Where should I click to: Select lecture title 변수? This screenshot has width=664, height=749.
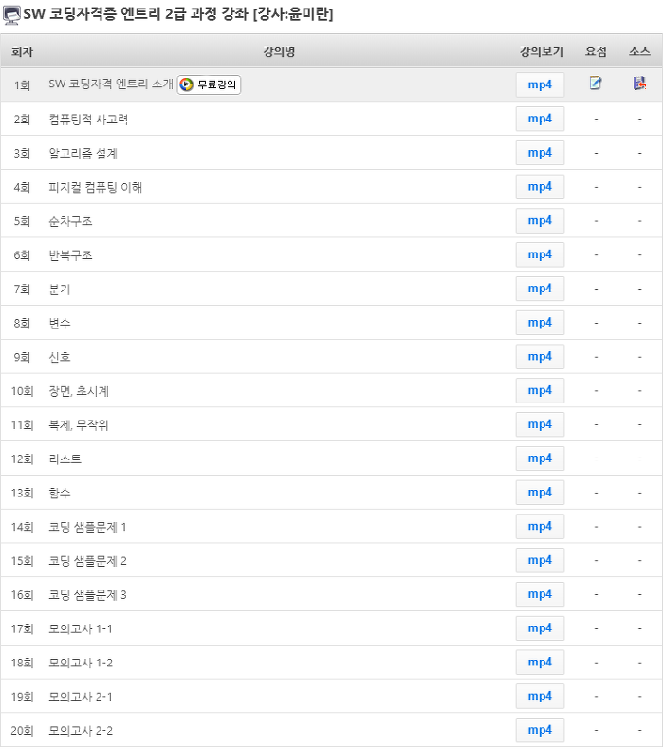tap(60, 323)
